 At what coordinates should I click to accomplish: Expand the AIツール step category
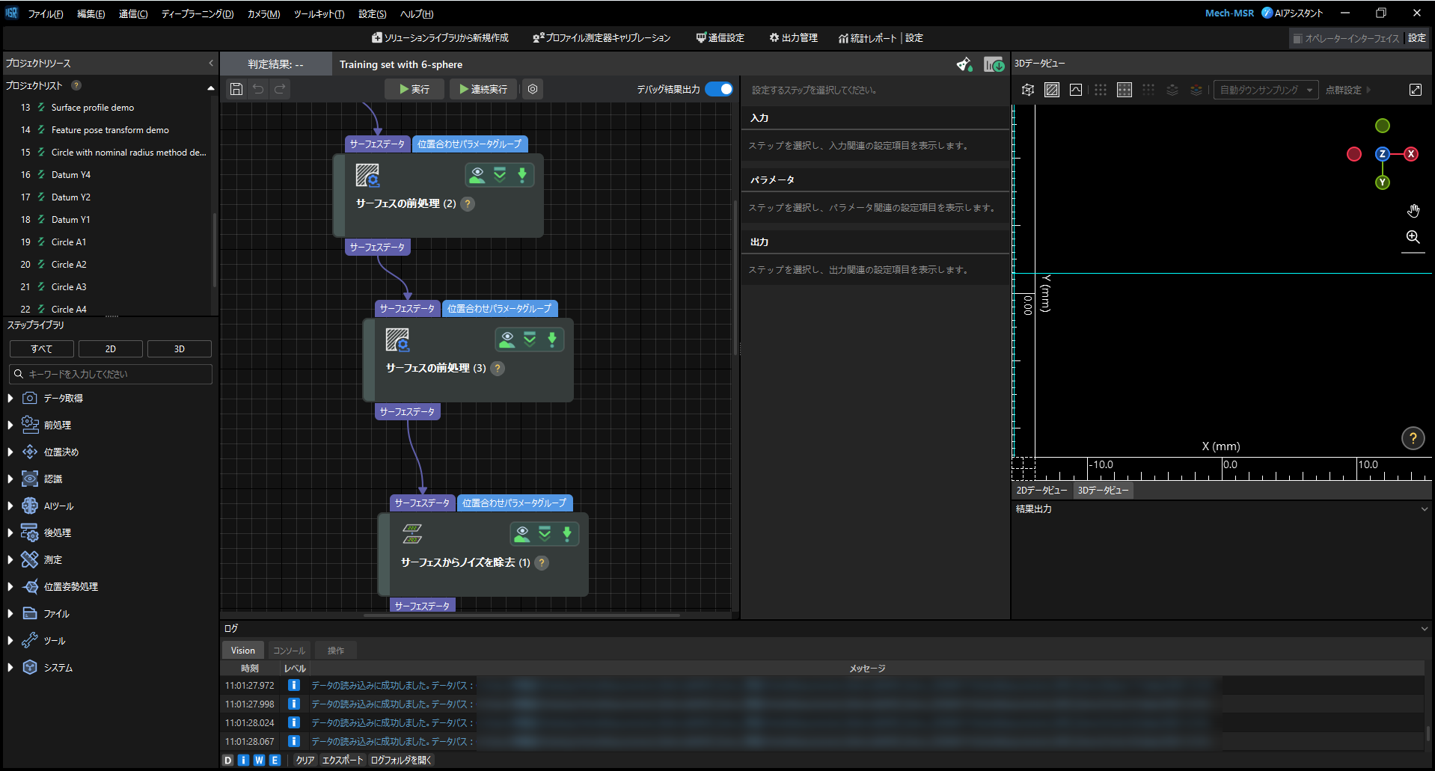[10, 506]
